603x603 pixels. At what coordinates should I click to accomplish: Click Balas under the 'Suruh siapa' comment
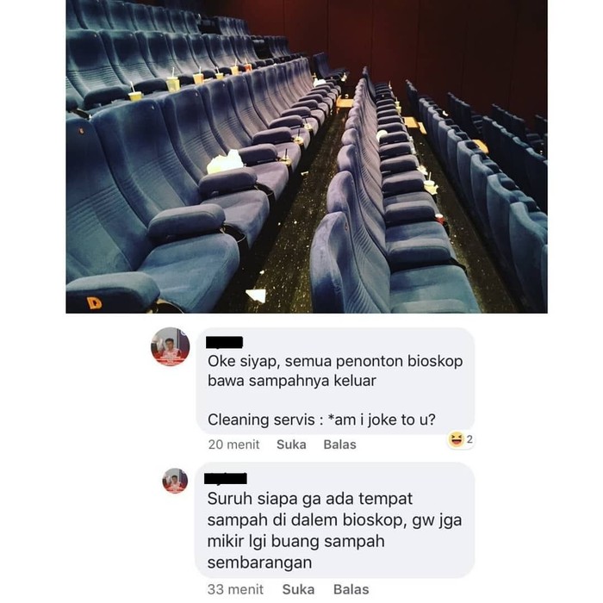(x=351, y=589)
